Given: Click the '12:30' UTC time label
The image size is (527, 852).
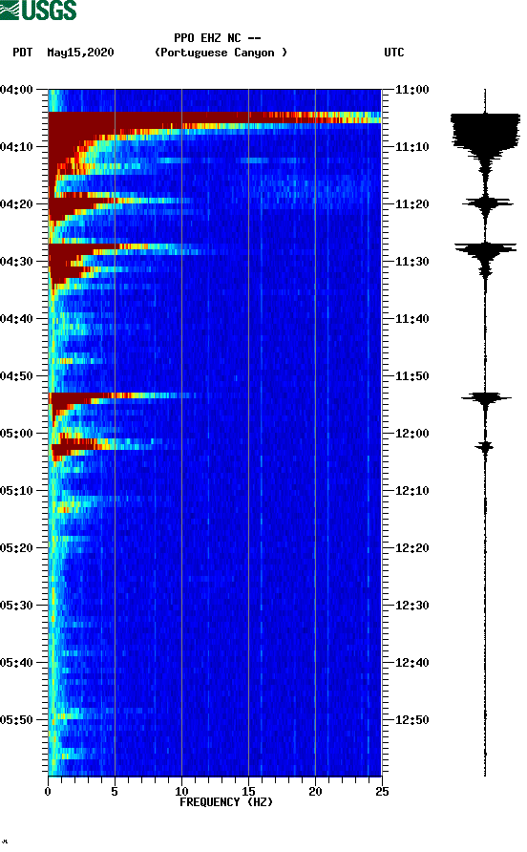Looking at the screenshot, I should coord(411,606).
